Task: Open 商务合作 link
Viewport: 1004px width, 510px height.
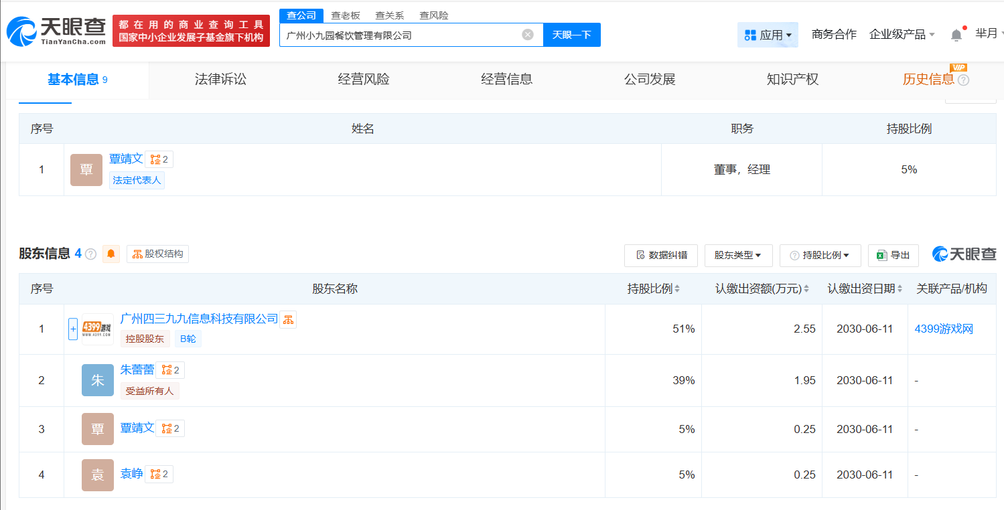Action: (834, 34)
